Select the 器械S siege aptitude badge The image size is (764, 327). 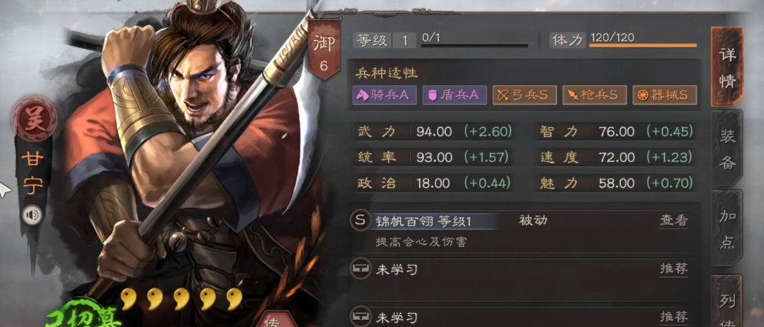click(665, 95)
